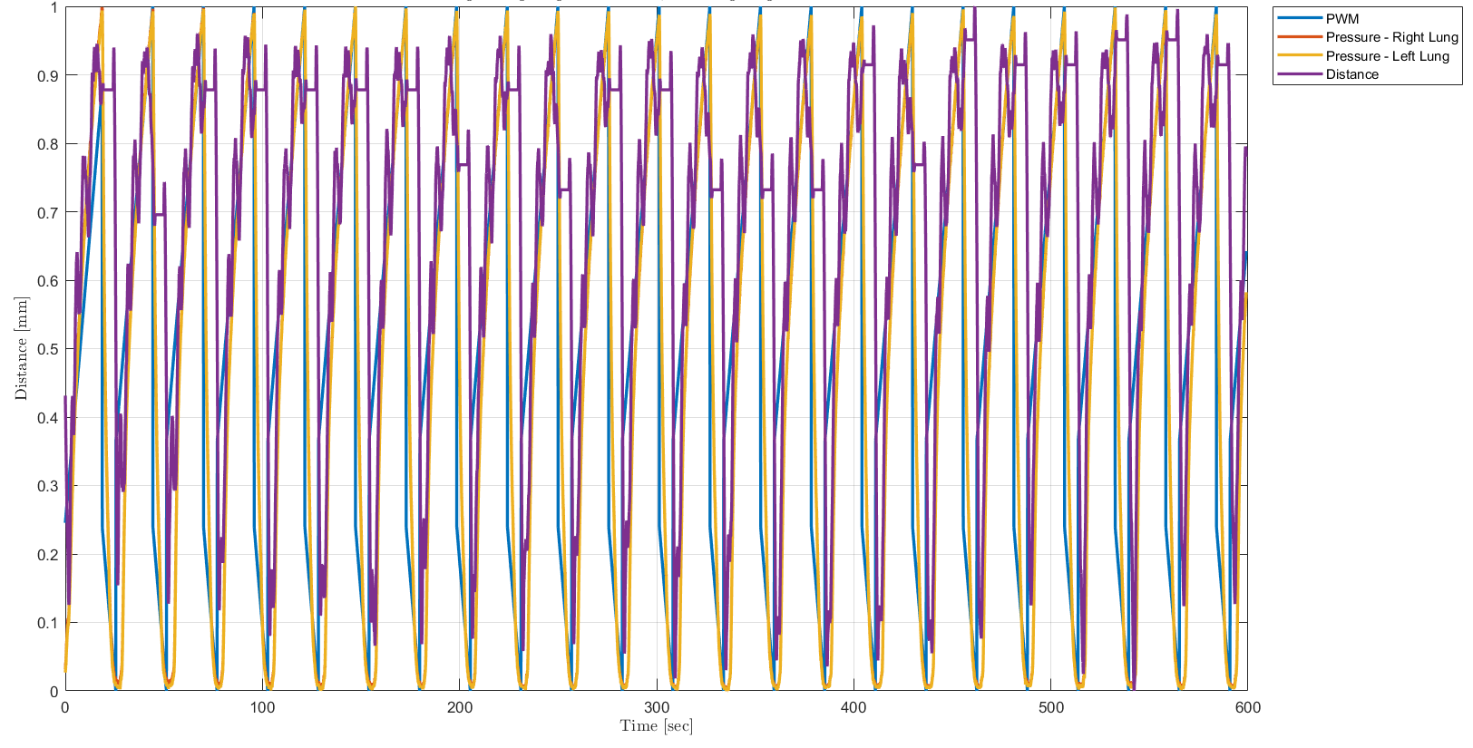Image resolution: width=1473 pixels, height=748 pixels.
Task: Select the Distance [mm] y-axis label
Action: click(21, 348)
